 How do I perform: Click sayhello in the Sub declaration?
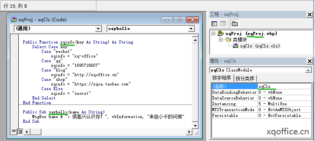coord(58,112)
